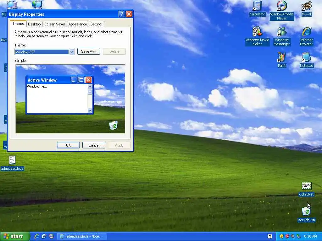Click the sample Active Window minimize button

pyautogui.click(x=74, y=80)
